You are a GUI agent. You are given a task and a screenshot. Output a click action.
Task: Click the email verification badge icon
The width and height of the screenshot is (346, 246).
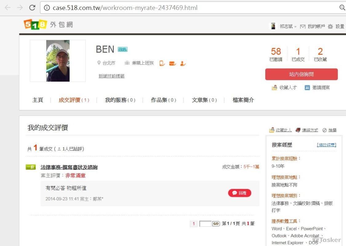(173, 63)
